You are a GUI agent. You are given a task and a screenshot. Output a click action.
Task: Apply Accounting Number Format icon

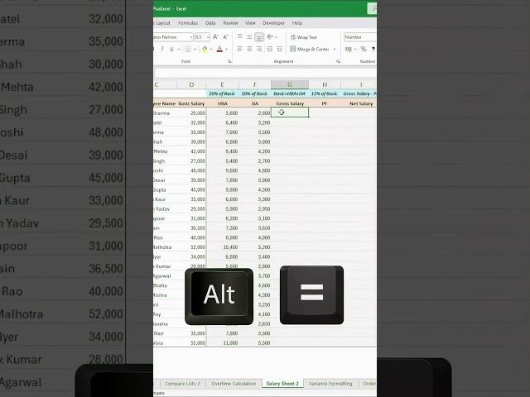[x=348, y=50]
